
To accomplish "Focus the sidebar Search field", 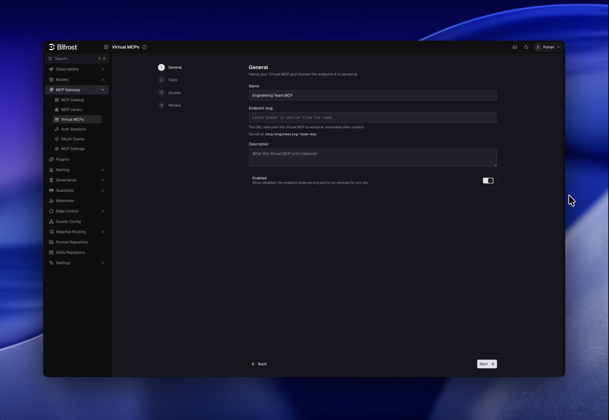I will 77,59.
